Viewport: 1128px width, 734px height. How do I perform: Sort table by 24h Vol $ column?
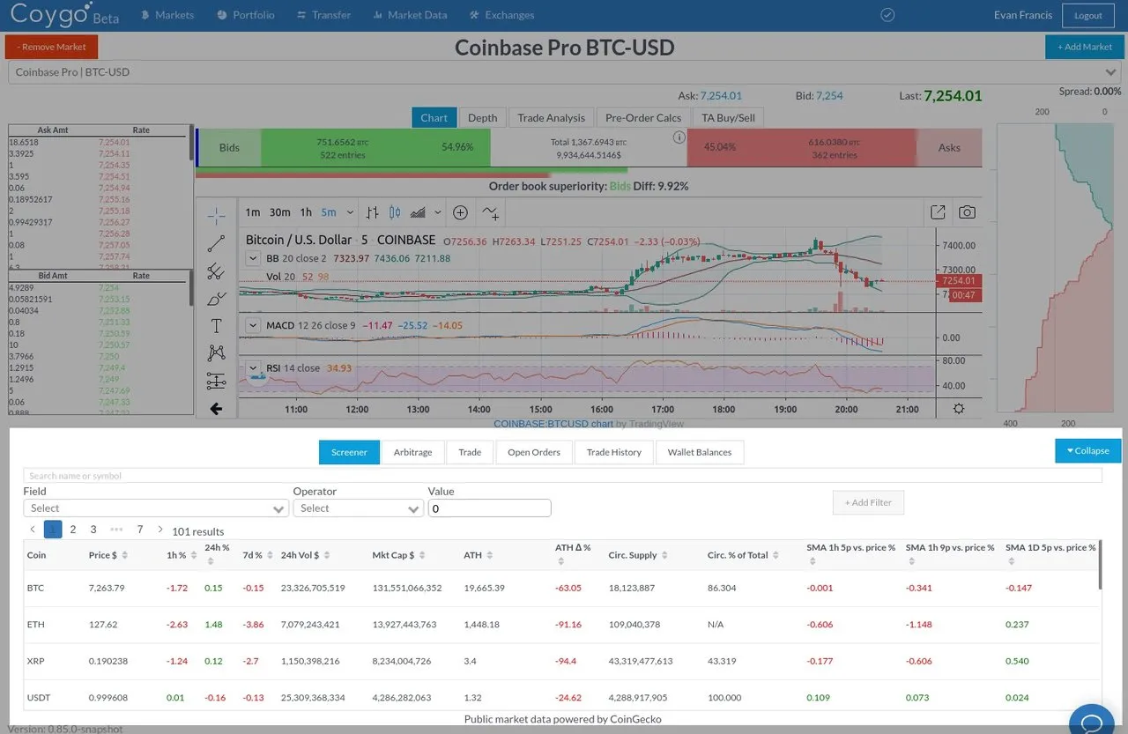coord(305,555)
